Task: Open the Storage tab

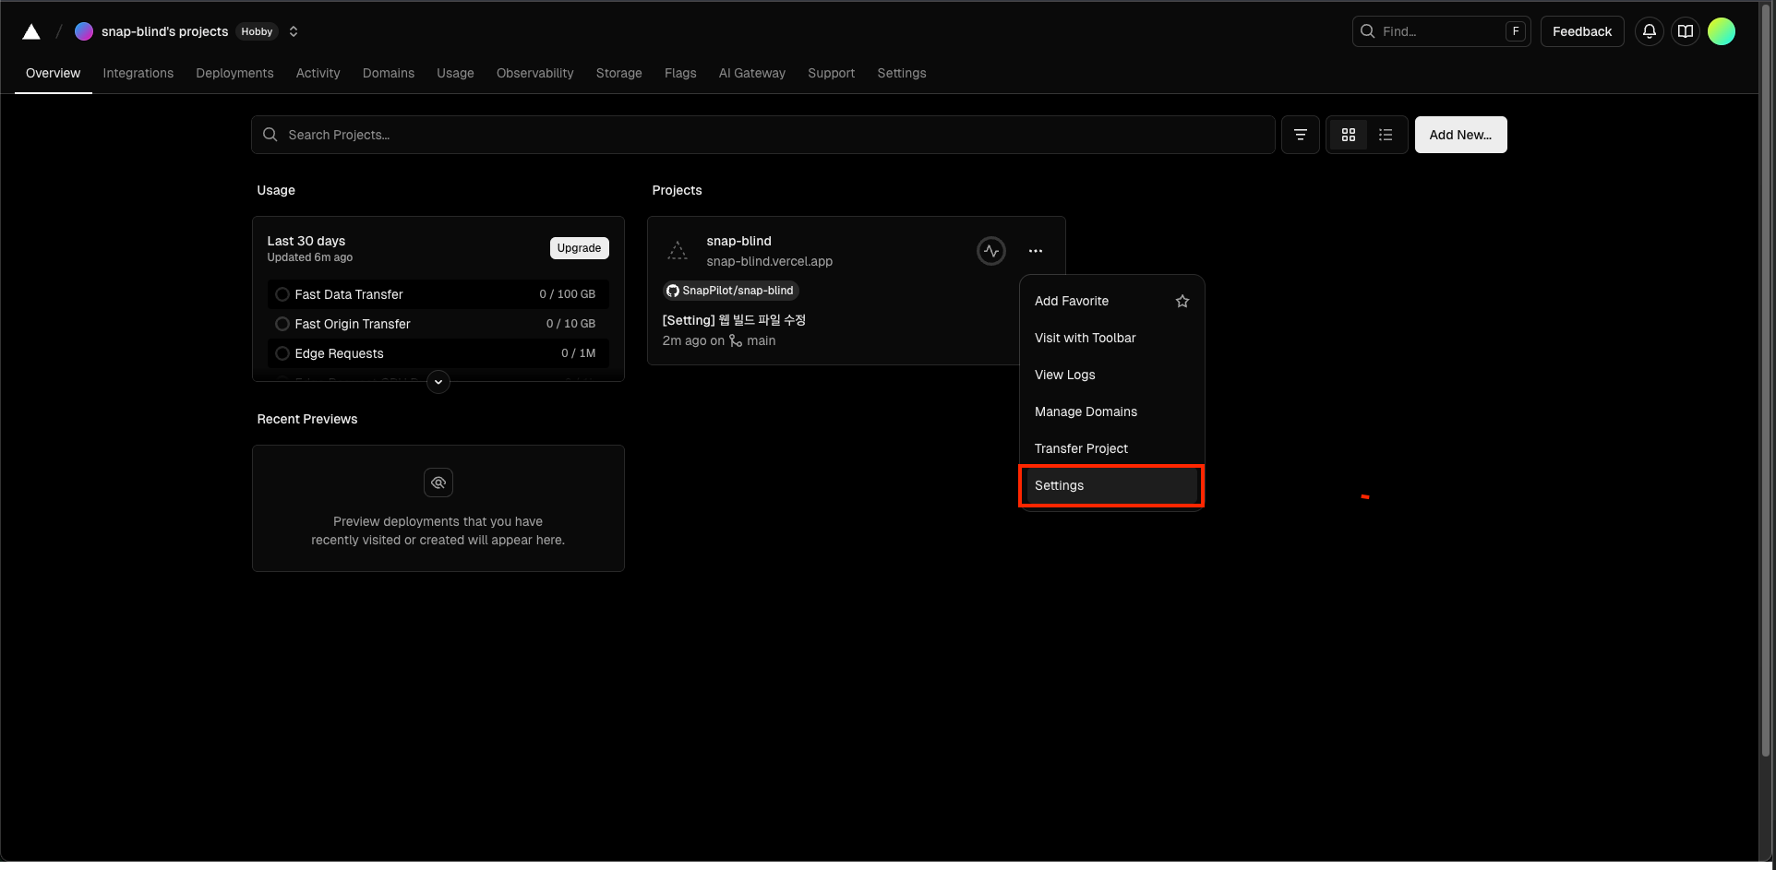Action: click(618, 73)
